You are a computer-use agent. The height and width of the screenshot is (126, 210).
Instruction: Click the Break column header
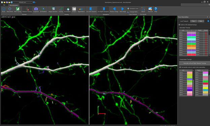tap(206, 30)
